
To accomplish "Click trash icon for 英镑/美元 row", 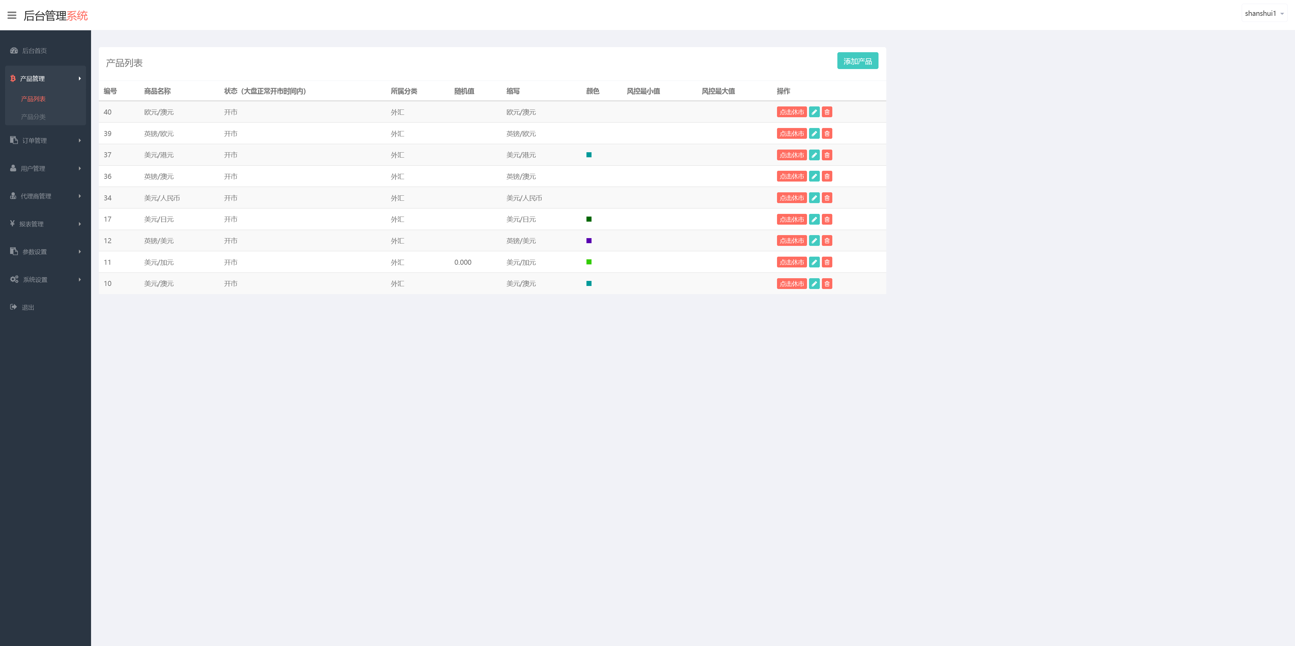I will (827, 241).
